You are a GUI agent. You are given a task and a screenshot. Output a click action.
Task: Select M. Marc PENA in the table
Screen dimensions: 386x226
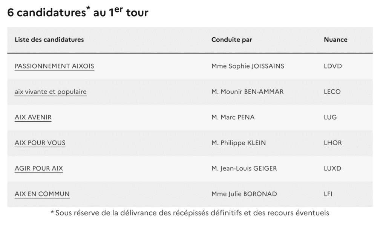pyautogui.click(x=233, y=118)
